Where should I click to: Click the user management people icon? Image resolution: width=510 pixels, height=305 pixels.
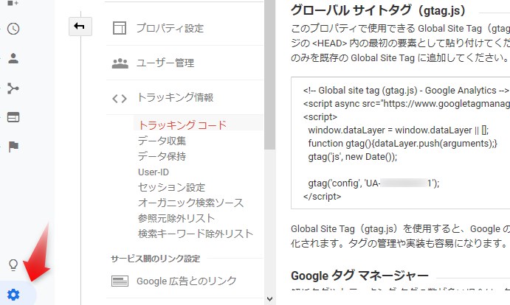coord(120,63)
